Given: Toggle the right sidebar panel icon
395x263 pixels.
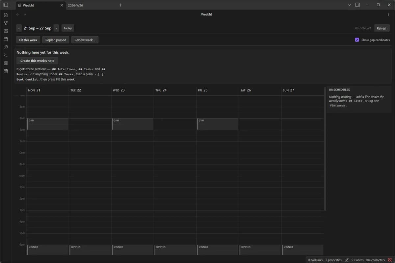Looking at the screenshot, I should point(358,5).
